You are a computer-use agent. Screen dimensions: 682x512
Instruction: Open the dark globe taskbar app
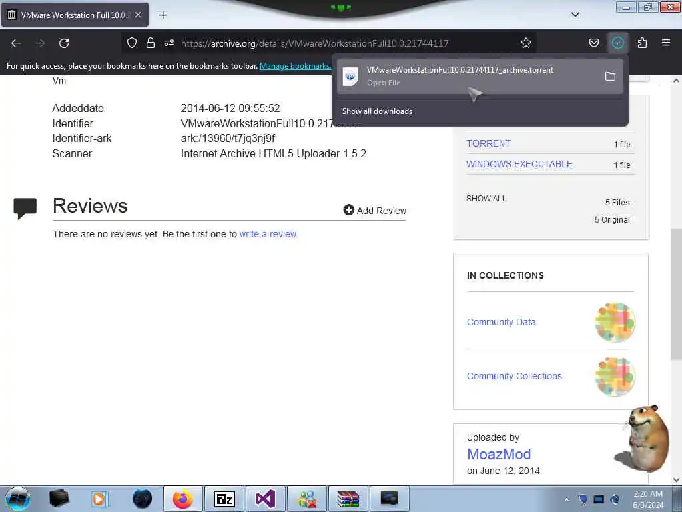click(x=142, y=499)
